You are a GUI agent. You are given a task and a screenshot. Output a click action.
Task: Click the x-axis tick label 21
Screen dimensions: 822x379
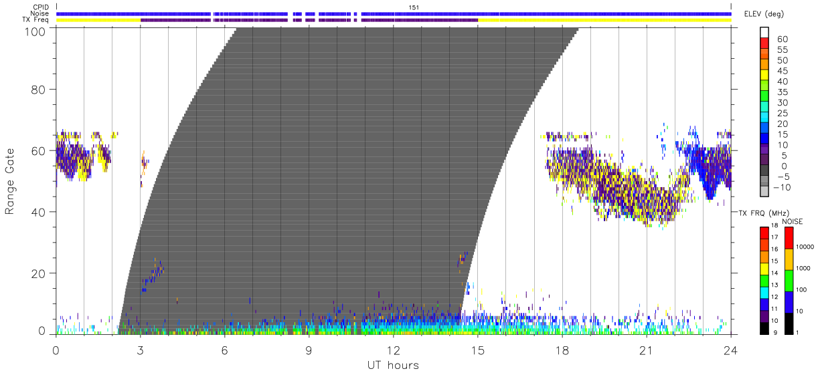[x=646, y=350]
